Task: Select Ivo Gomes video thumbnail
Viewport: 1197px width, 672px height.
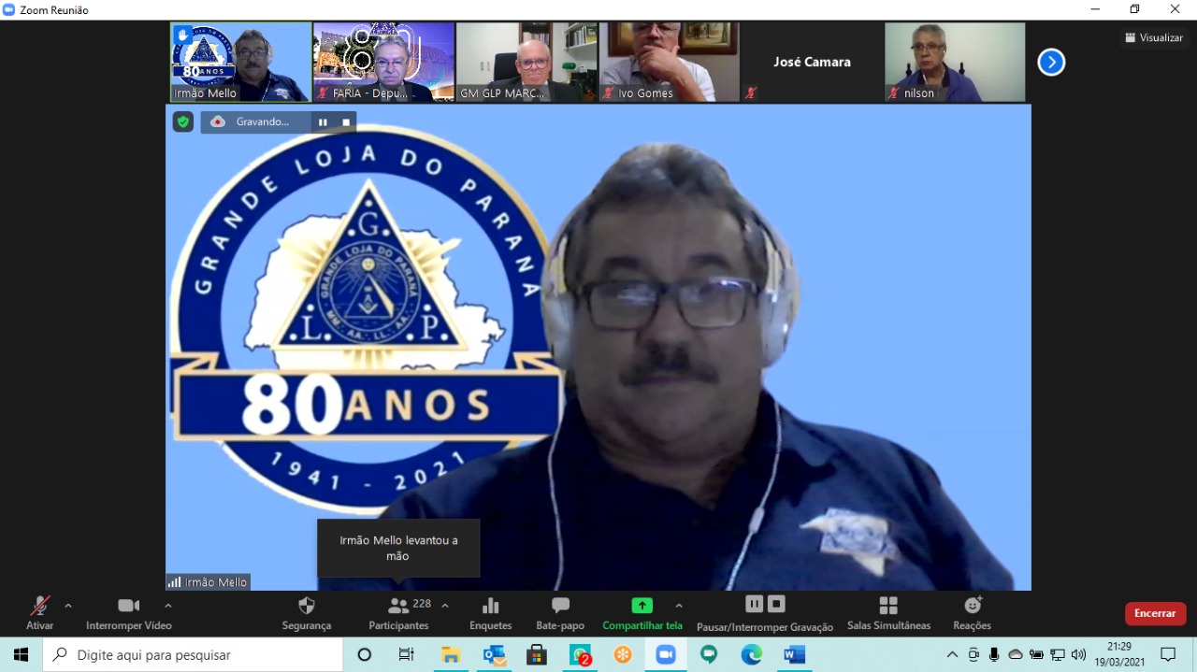Action: click(669, 62)
